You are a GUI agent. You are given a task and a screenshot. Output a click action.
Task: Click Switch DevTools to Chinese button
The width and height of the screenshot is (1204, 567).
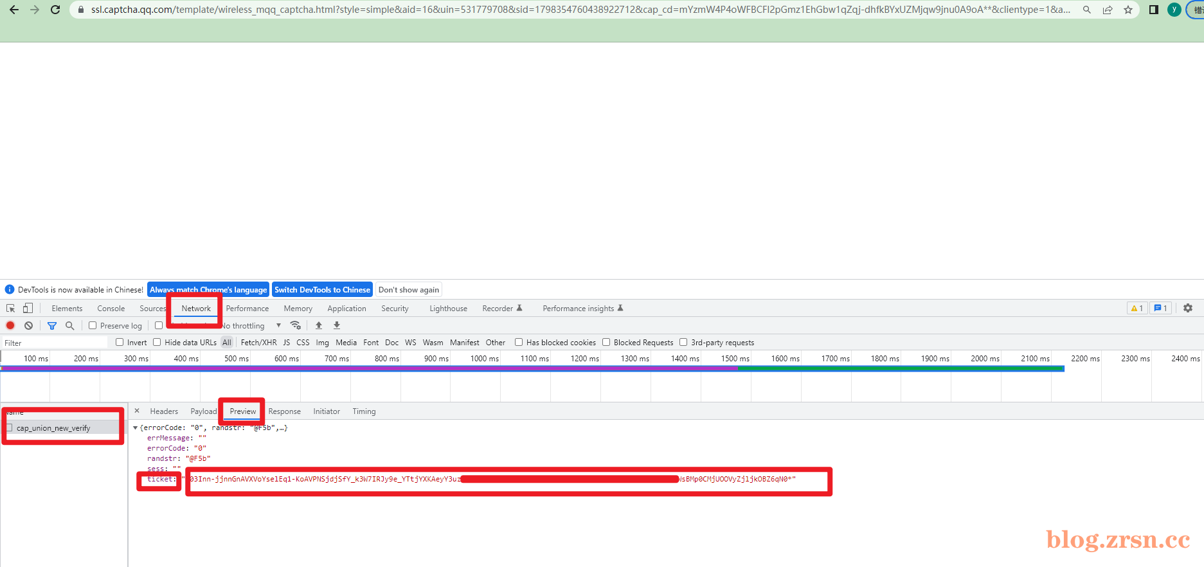322,290
